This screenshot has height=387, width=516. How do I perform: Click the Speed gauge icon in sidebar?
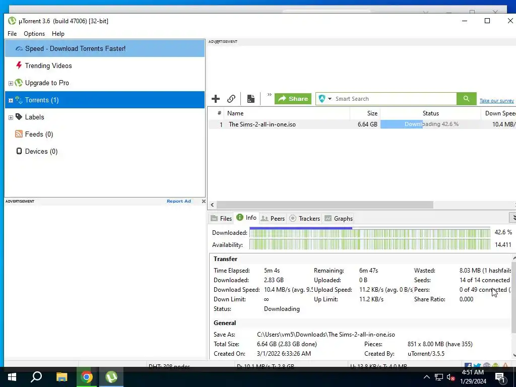[19, 49]
